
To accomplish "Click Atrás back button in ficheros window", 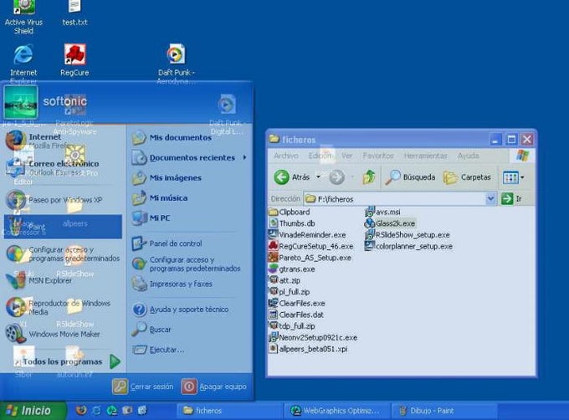I will [x=292, y=177].
